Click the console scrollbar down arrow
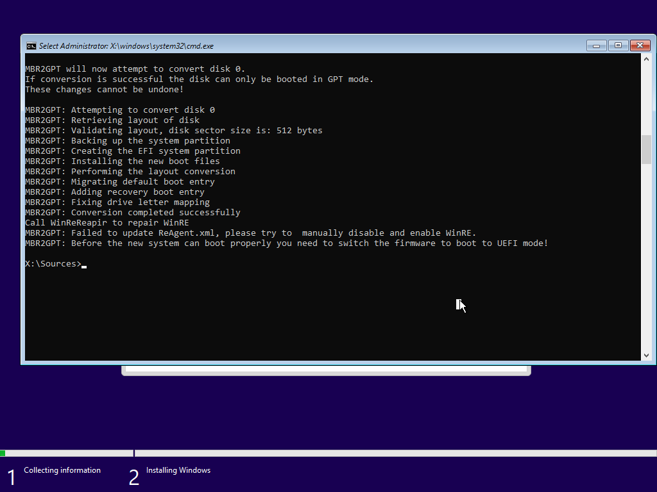Image resolution: width=657 pixels, height=492 pixels. click(646, 355)
